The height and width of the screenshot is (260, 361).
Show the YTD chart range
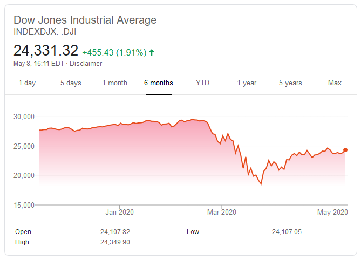[202, 83]
